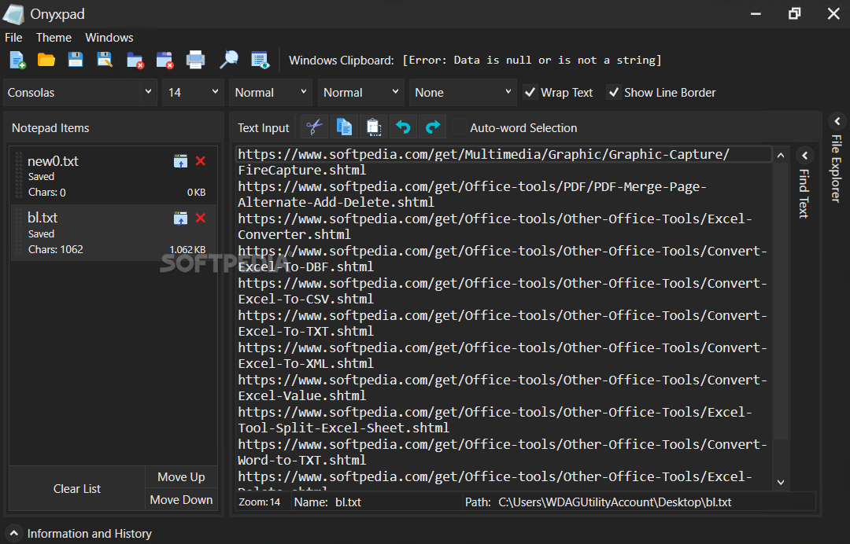This screenshot has width=850, height=544.
Task: Click the vertical scrollbar track in editor
Action: 781,458
